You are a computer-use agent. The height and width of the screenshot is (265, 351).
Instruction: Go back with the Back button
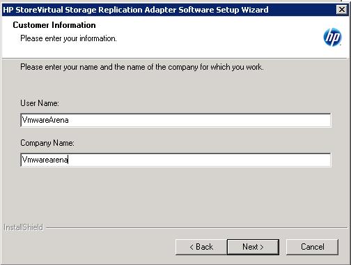pos(201,247)
